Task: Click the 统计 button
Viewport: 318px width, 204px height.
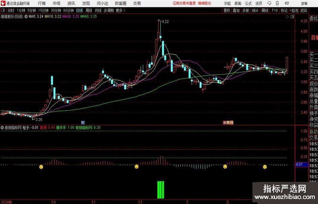Action: click(255, 10)
